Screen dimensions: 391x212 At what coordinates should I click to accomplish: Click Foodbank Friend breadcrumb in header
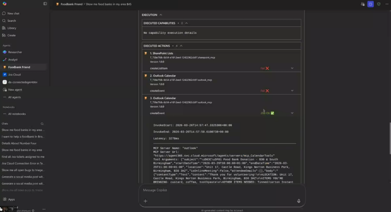tap(71, 4)
